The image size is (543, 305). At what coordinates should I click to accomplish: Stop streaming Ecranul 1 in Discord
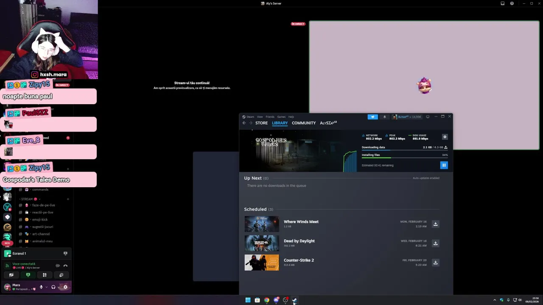(x=65, y=253)
